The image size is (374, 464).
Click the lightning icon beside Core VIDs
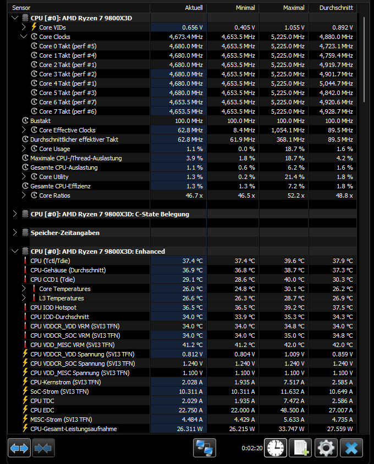coord(34,27)
